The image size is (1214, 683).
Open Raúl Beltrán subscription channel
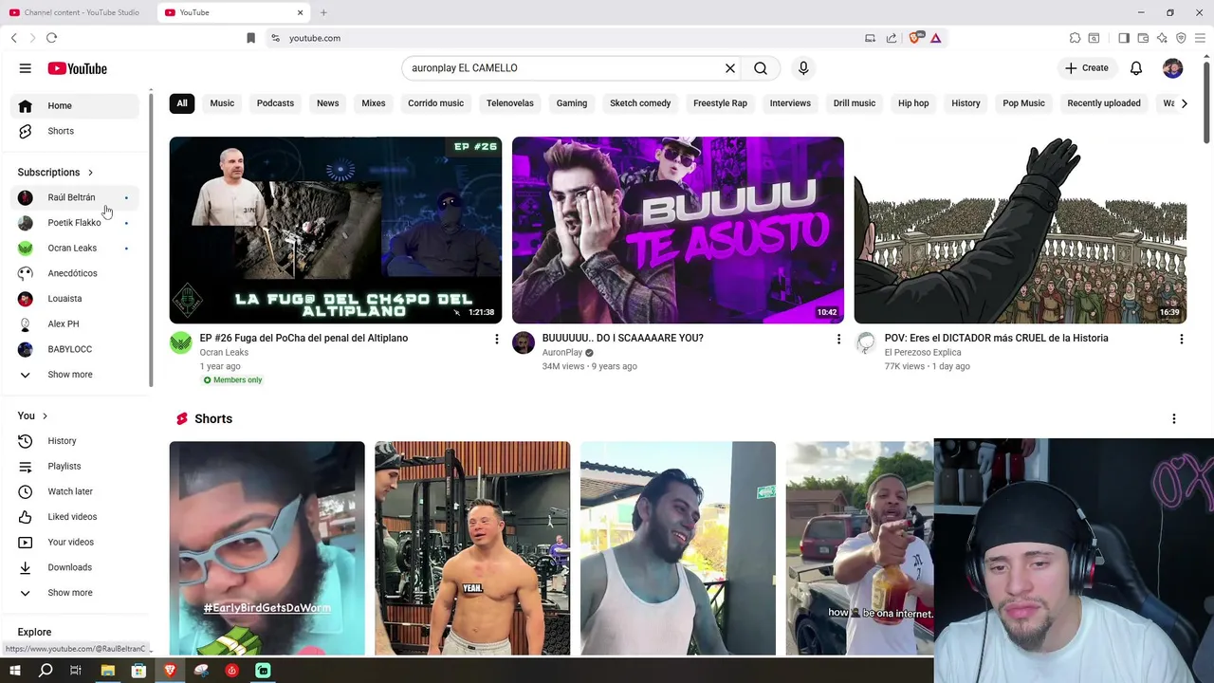[76, 197]
